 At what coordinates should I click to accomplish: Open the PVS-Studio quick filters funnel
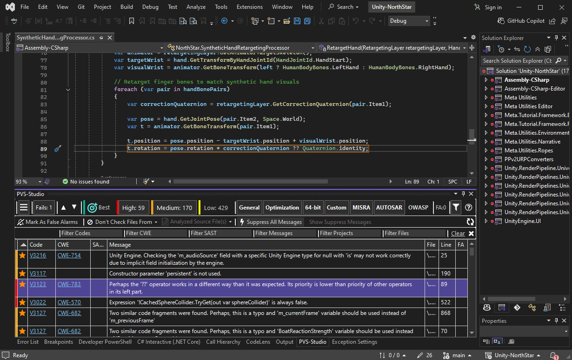456,207
